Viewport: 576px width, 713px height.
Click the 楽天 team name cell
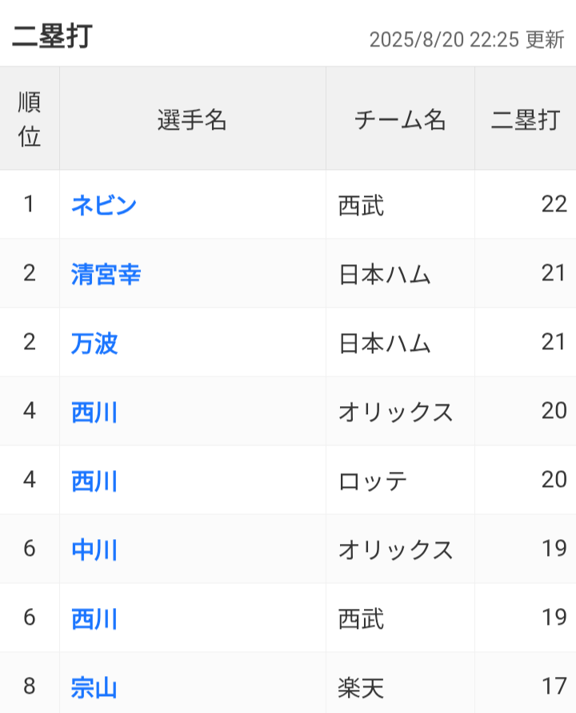362,687
